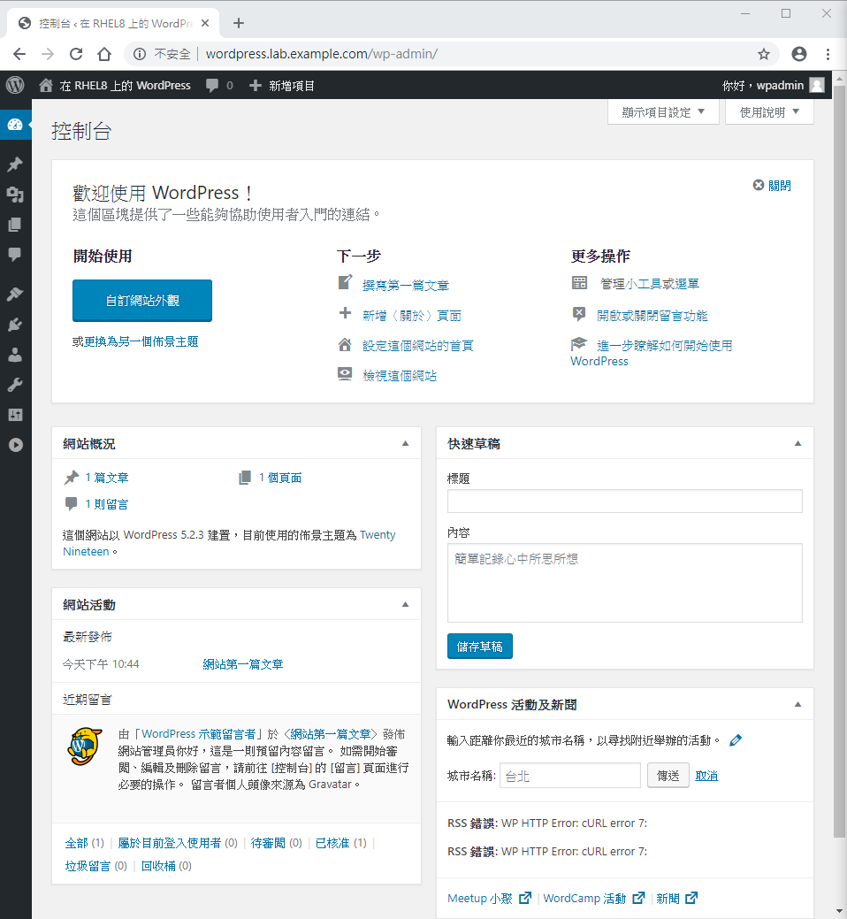Collapse the 網站活動 panel with its arrow
Viewport: 847px width, 919px height.
coord(405,604)
